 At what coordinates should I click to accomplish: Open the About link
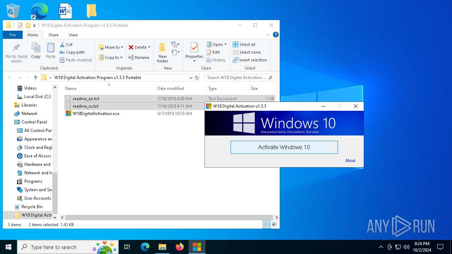[350, 161]
